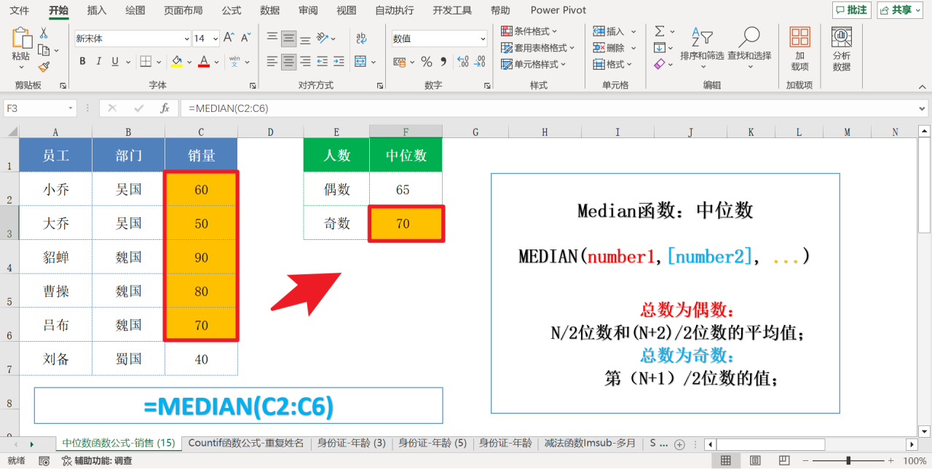The image size is (932, 469).
Task: Apply yellow fill color swatch
Action: 176,62
